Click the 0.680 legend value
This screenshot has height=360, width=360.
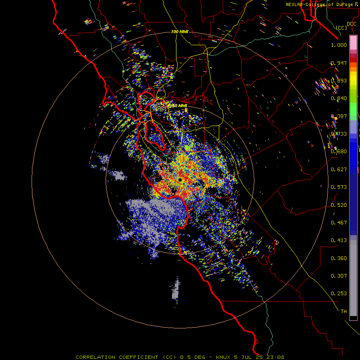point(339,152)
